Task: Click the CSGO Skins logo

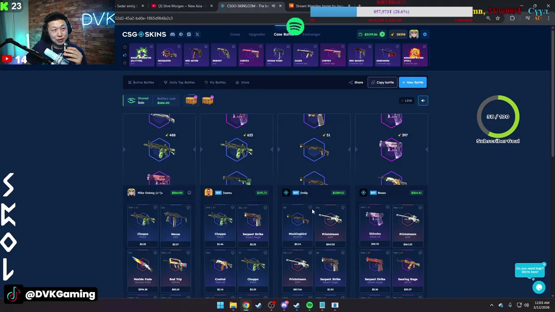Action: click(144, 34)
